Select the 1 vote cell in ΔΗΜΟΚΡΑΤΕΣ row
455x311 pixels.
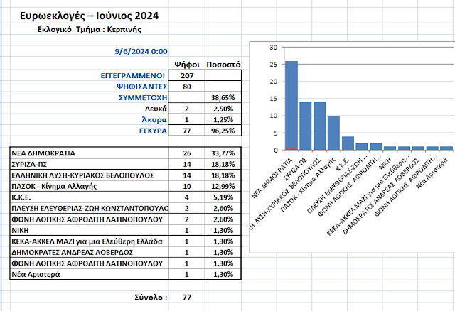(187, 252)
